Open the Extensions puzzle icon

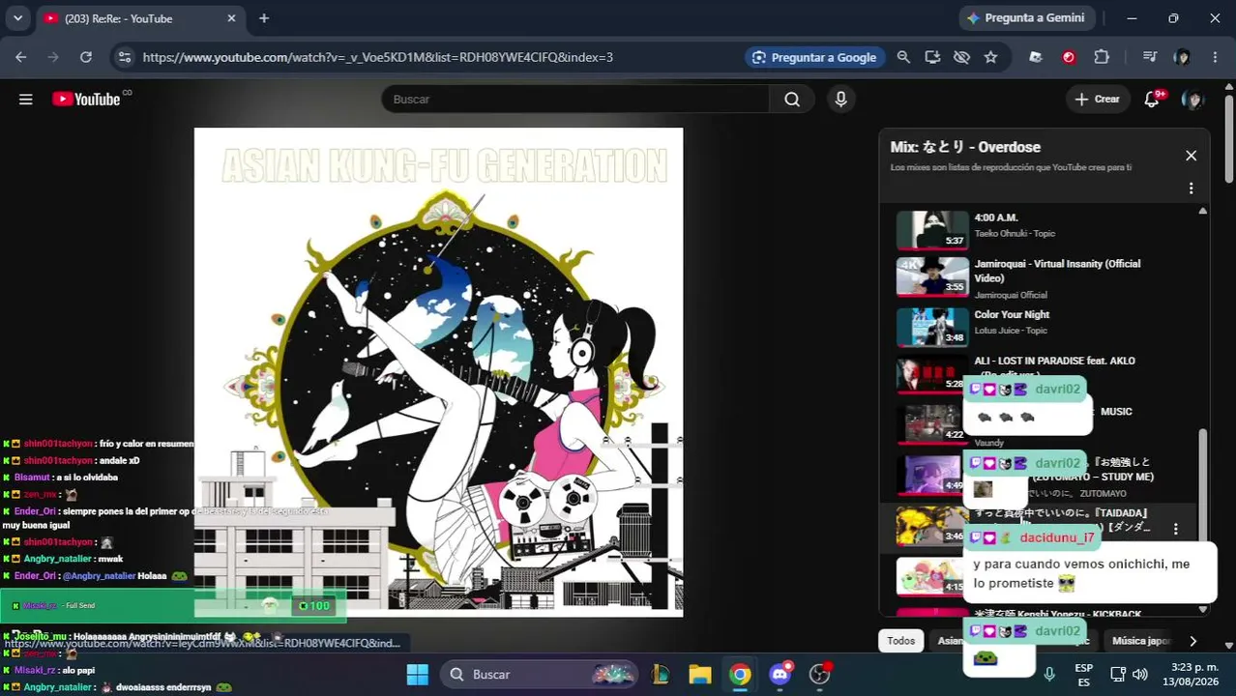(x=1102, y=57)
